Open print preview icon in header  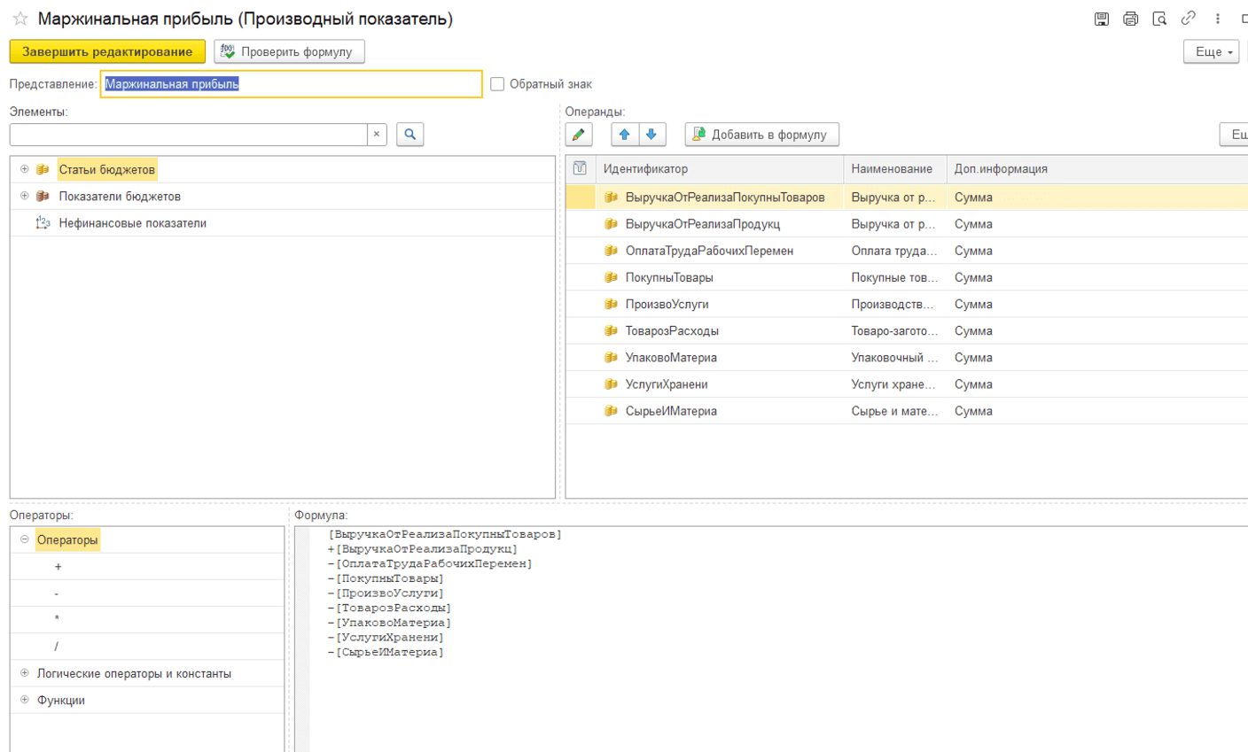(1159, 19)
